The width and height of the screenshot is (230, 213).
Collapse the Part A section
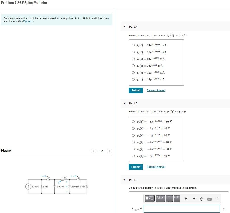(x=124, y=27)
